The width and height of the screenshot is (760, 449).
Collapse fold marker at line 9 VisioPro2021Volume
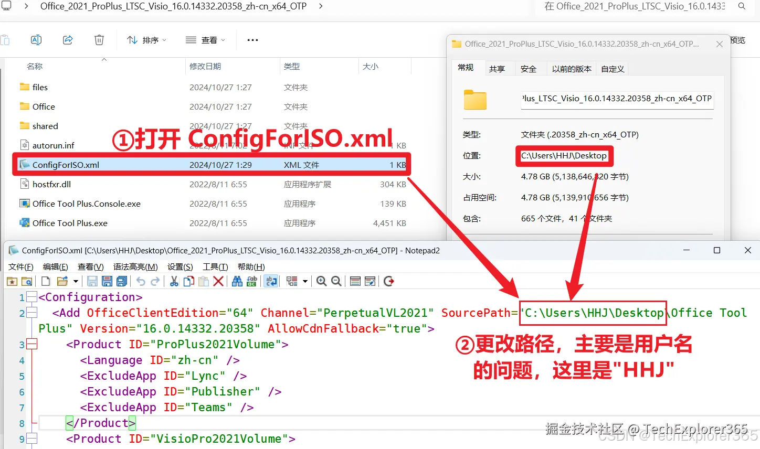click(x=31, y=439)
